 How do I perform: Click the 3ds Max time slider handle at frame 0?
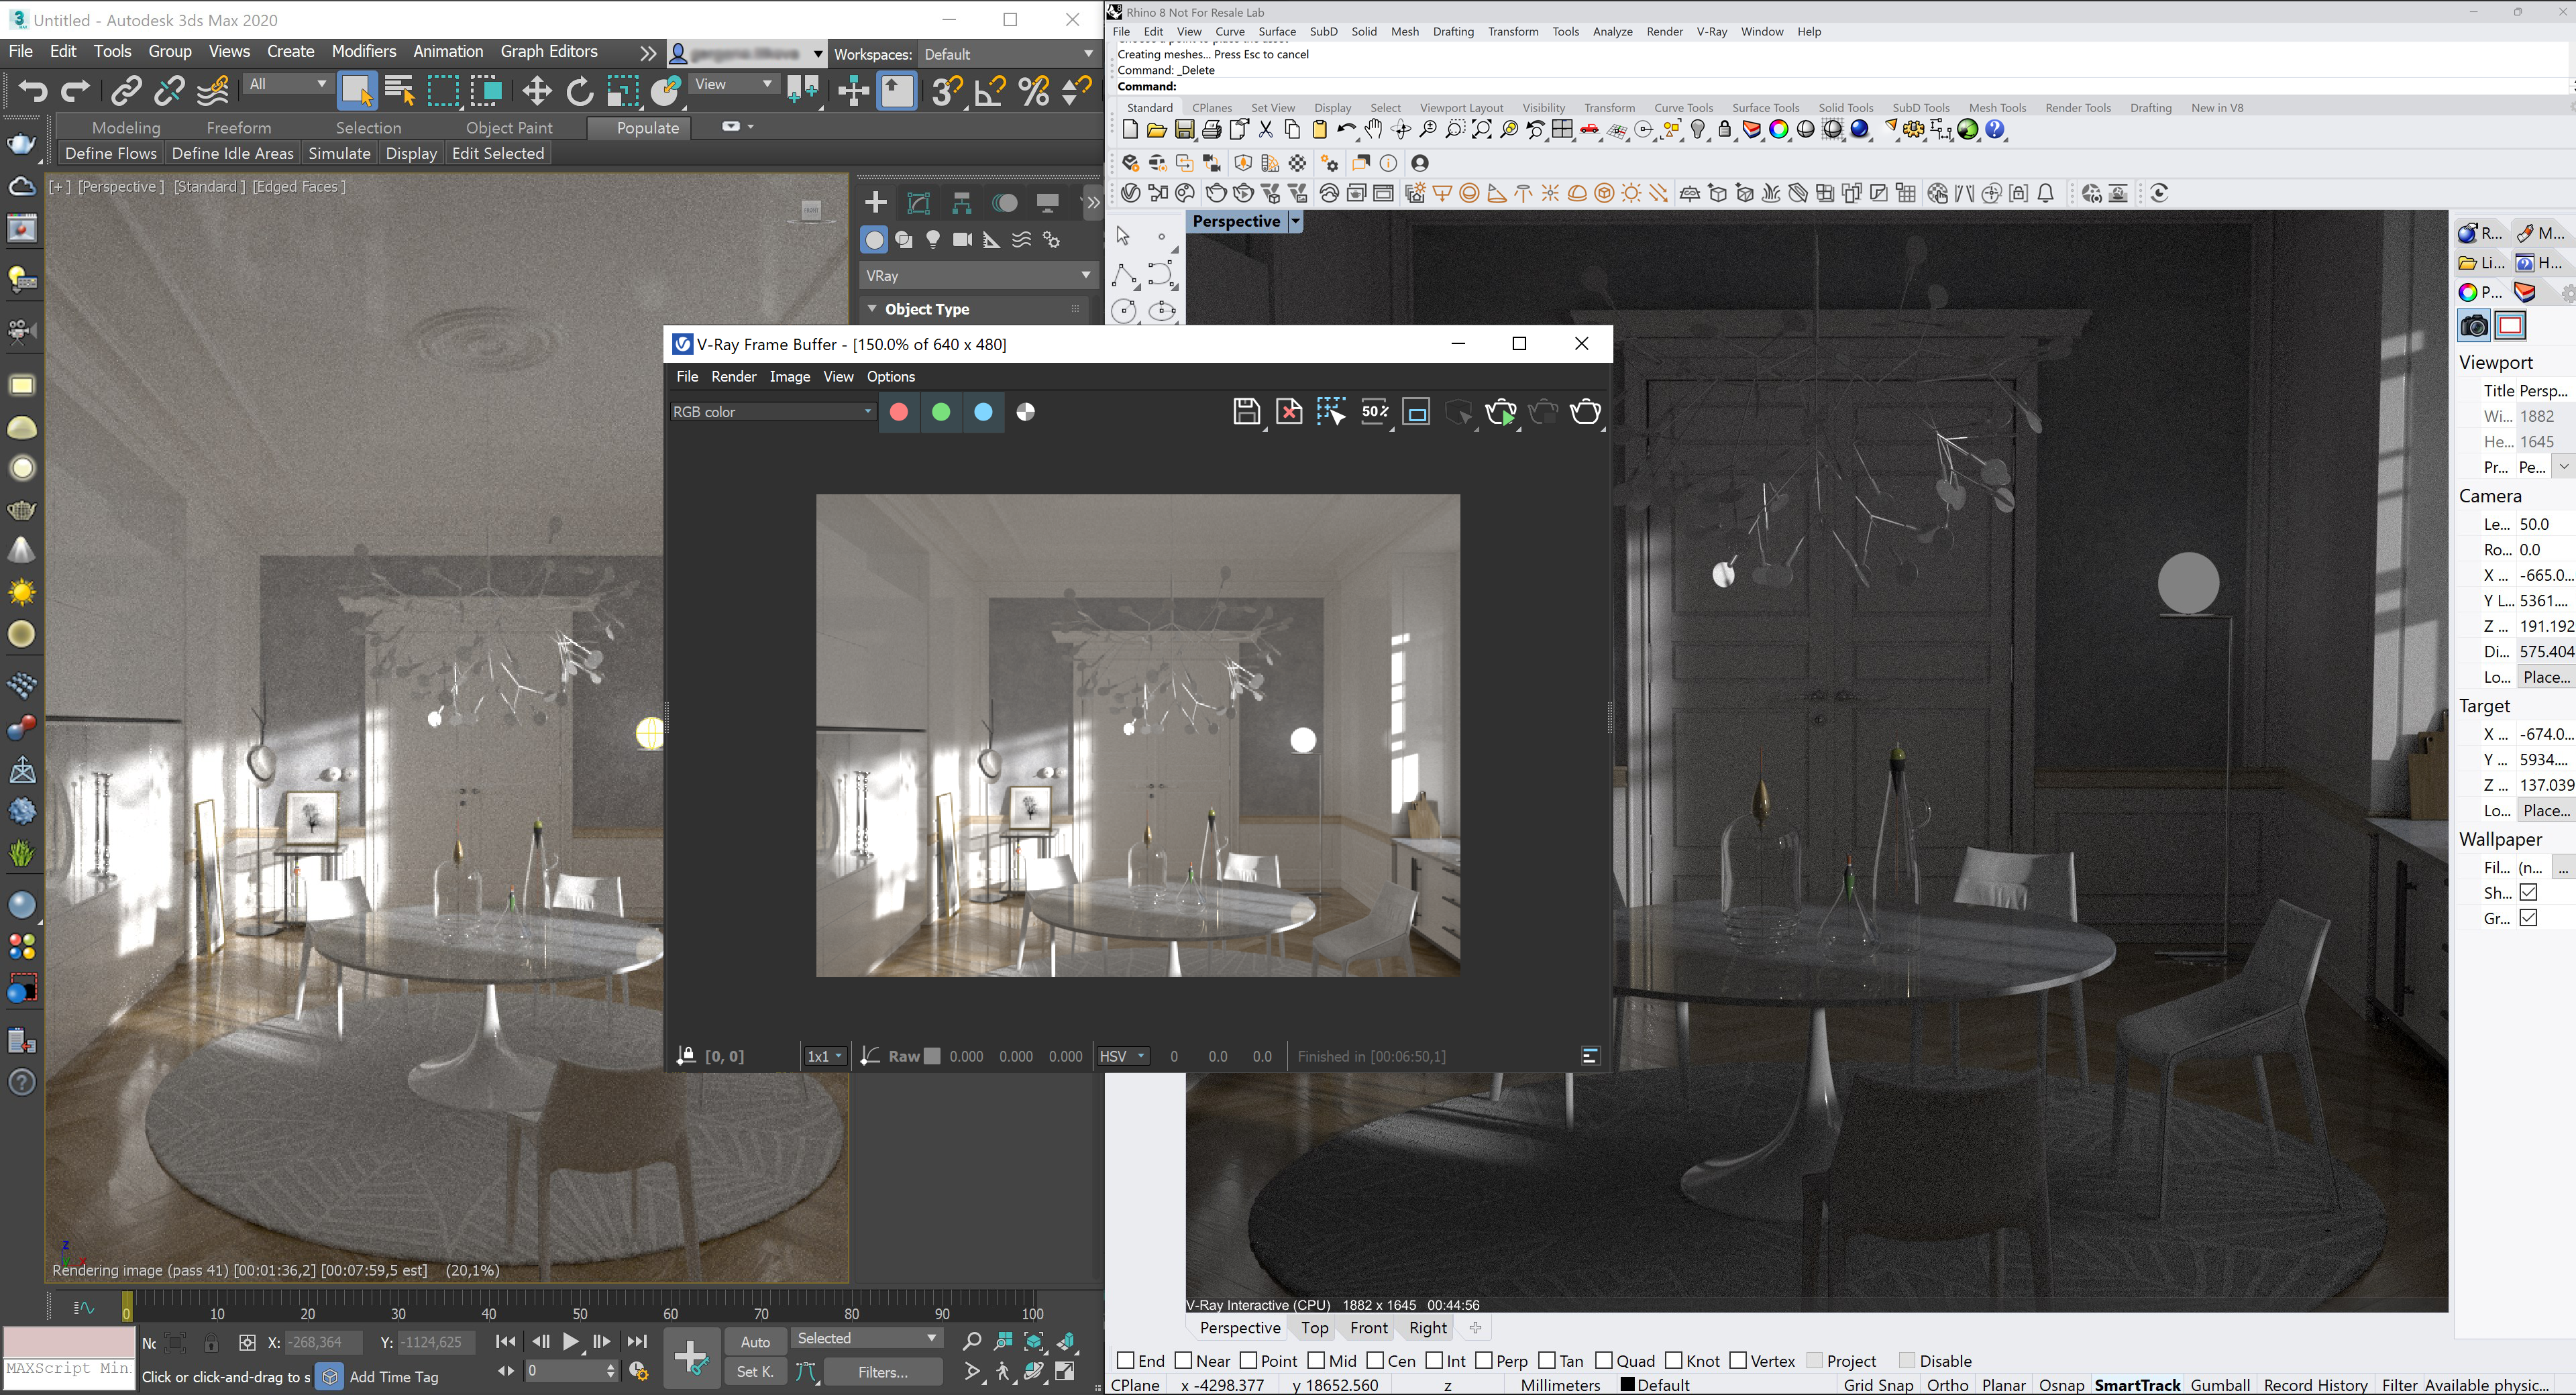pos(127,1307)
